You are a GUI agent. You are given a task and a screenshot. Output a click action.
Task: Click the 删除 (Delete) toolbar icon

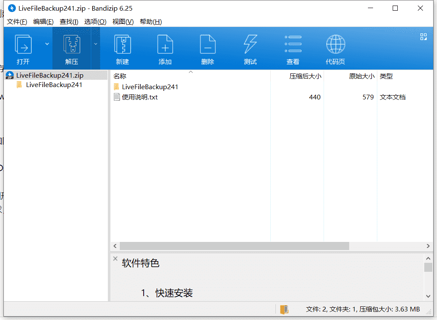point(208,44)
